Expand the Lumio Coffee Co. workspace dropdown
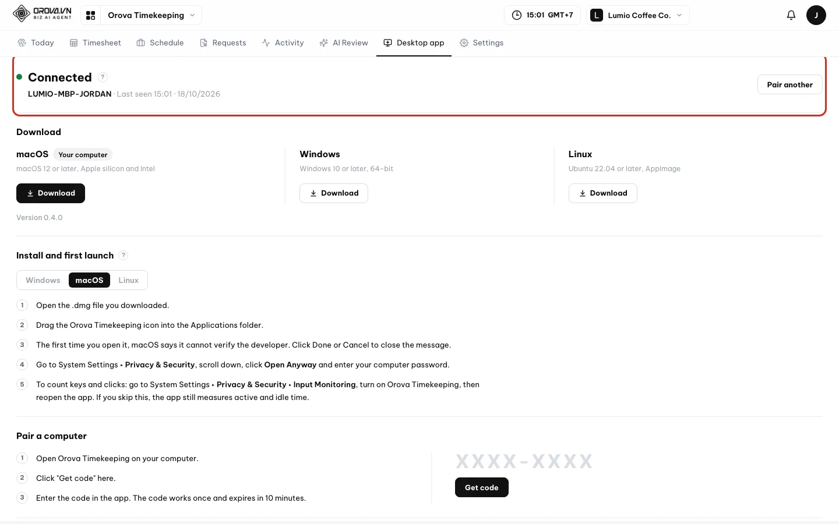The height and width of the screenshot is (524, 839). (x=637, y=15)
